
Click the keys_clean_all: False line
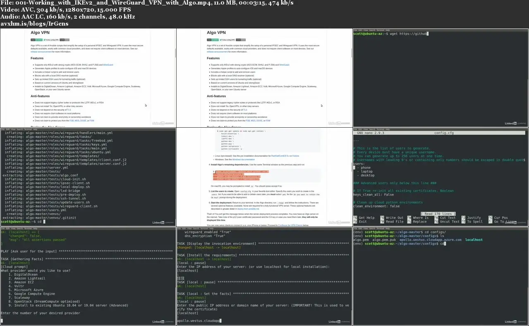[x=373, y=195]
